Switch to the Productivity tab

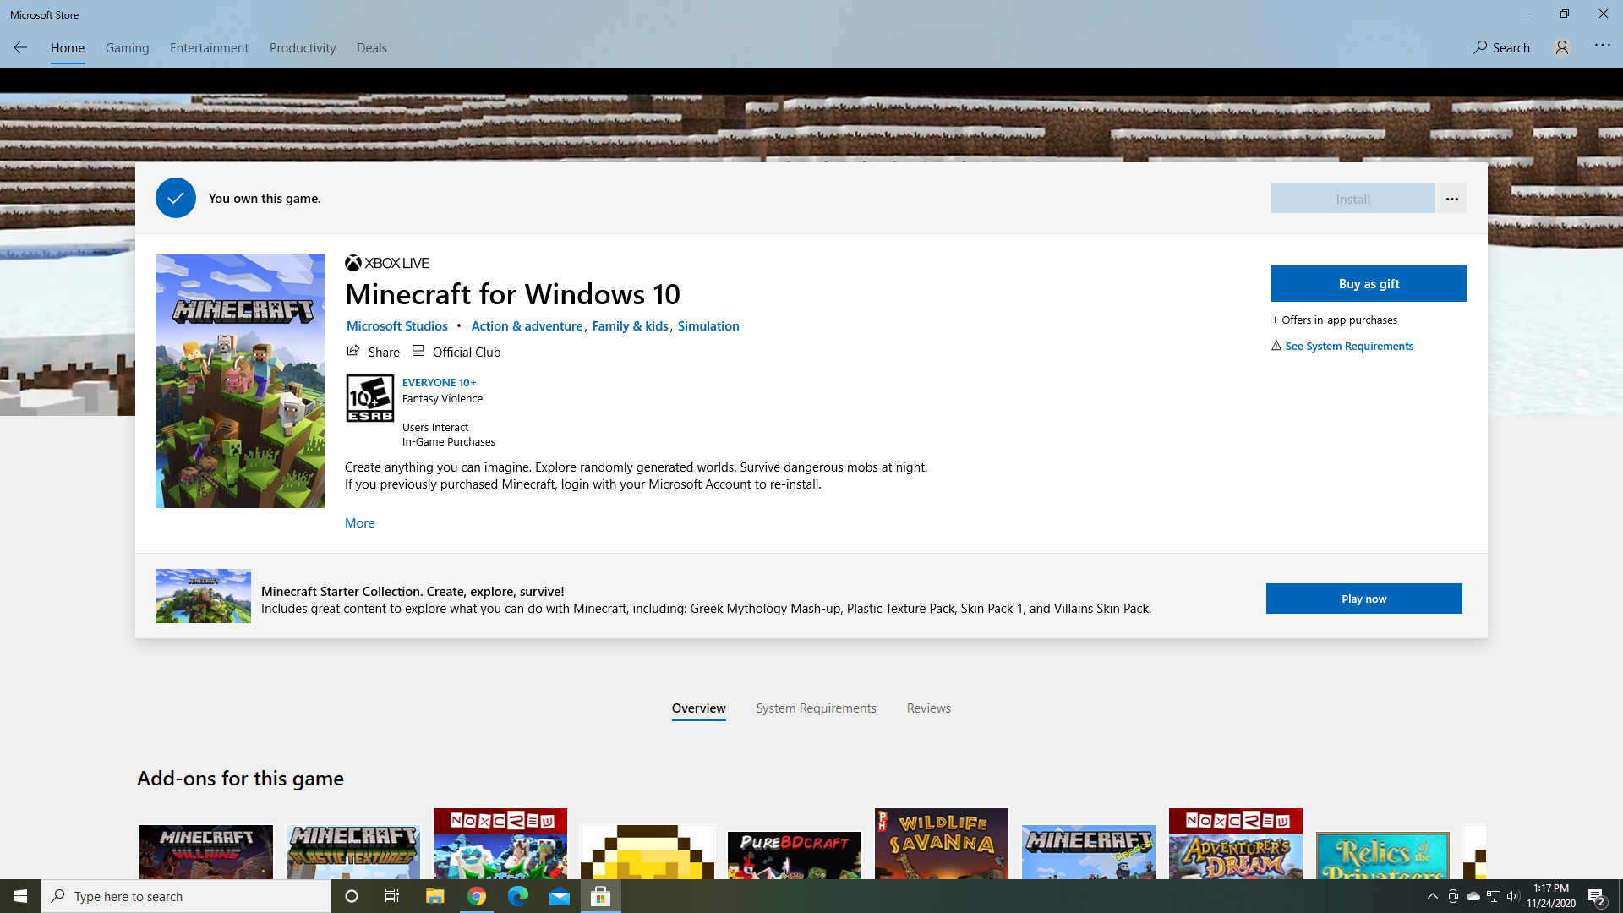(x=303, y=48)
